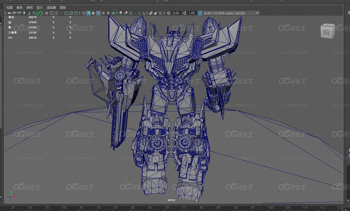Toggle the Gate Mask icon
The image size is (350, 211).
(x=61, y=13)
